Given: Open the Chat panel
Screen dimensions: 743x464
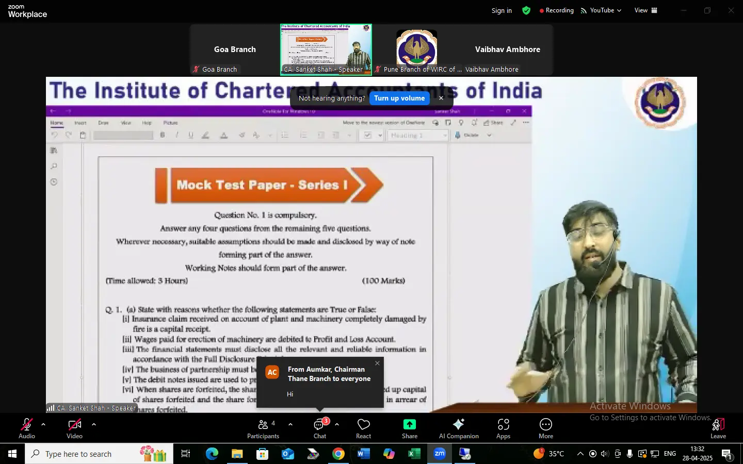Looking at the screenshot, I should pos(319,428).
